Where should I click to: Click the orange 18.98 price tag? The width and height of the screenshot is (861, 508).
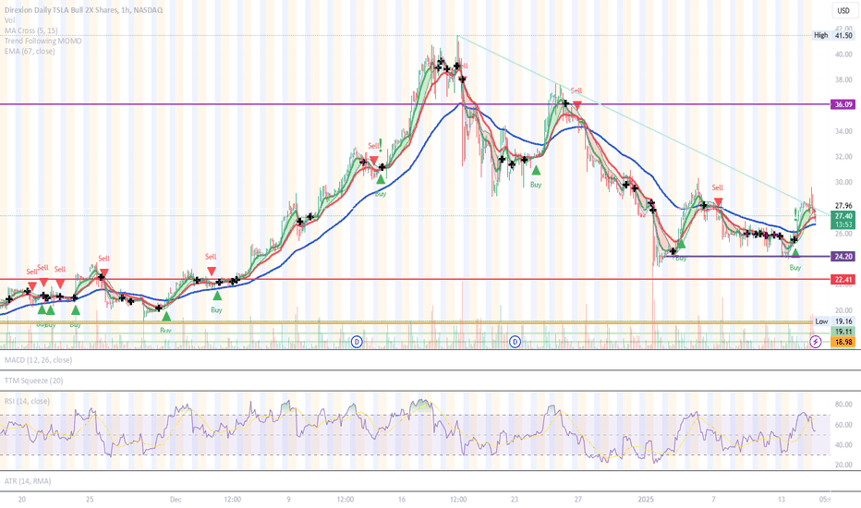tap(843, 342)
